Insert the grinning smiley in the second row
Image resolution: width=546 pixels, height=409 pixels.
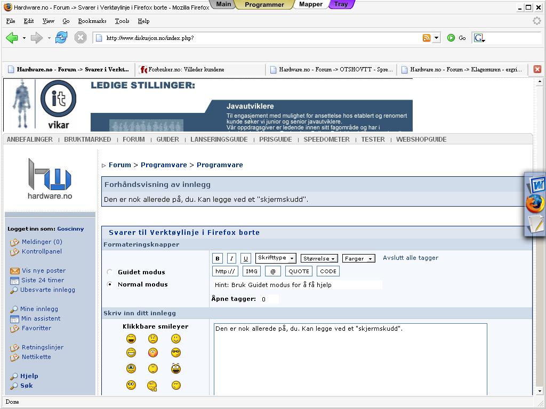click(131, 353)
